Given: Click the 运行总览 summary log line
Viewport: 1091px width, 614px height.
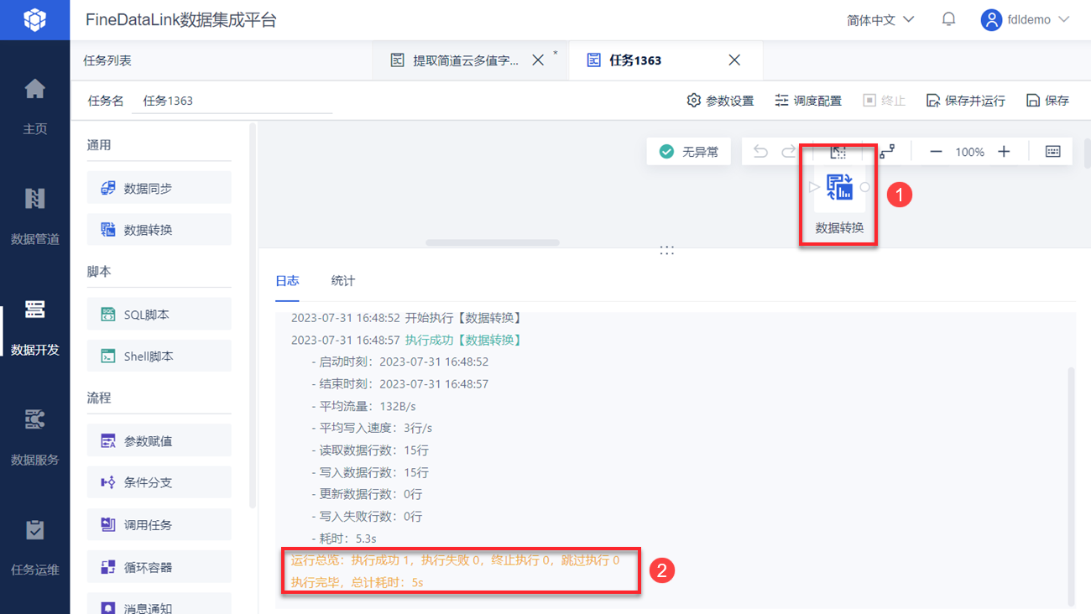Looking at the screenshot, I should [x=455, y=559].
